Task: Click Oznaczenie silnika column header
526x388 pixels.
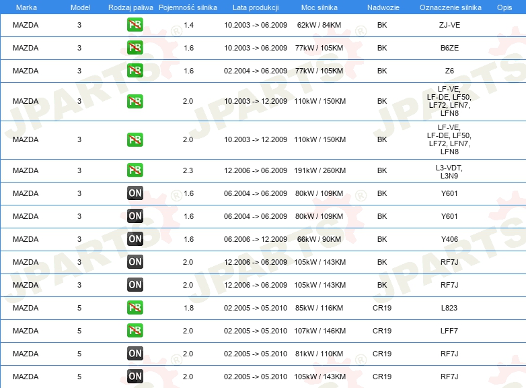Action: point(450,7)
